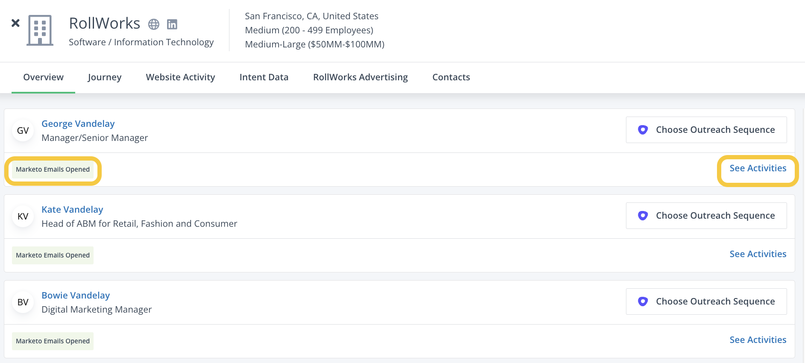Open the Journey tab

click(x=105, y=77)
